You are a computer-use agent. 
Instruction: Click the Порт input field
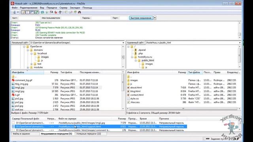124,18
